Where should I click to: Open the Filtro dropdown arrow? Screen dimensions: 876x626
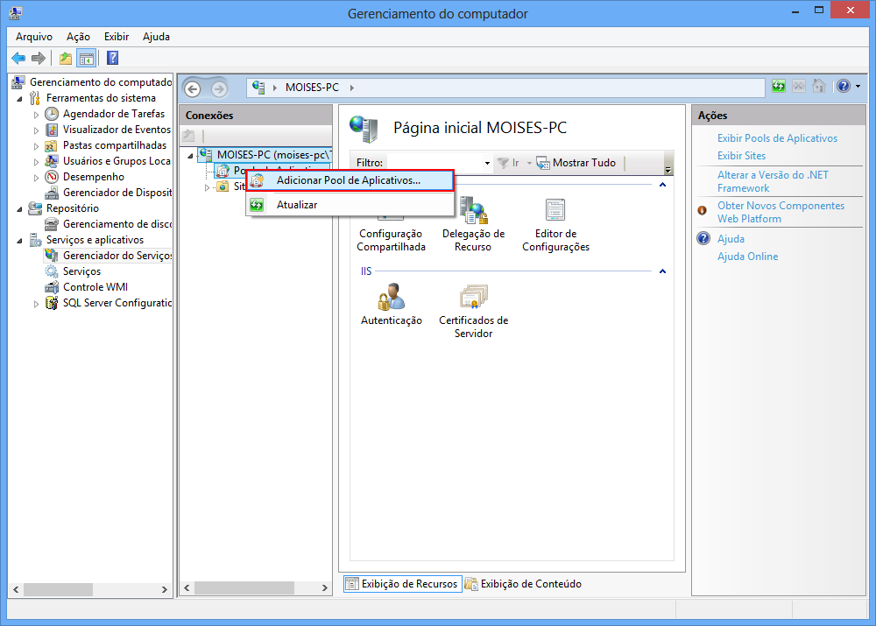point(487,163)
